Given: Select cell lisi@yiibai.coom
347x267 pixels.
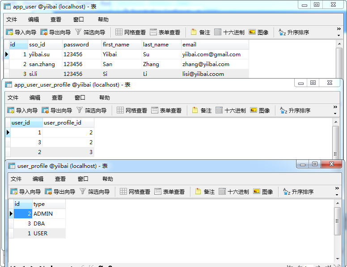Looking at the screenshot, I should point(215,74).
